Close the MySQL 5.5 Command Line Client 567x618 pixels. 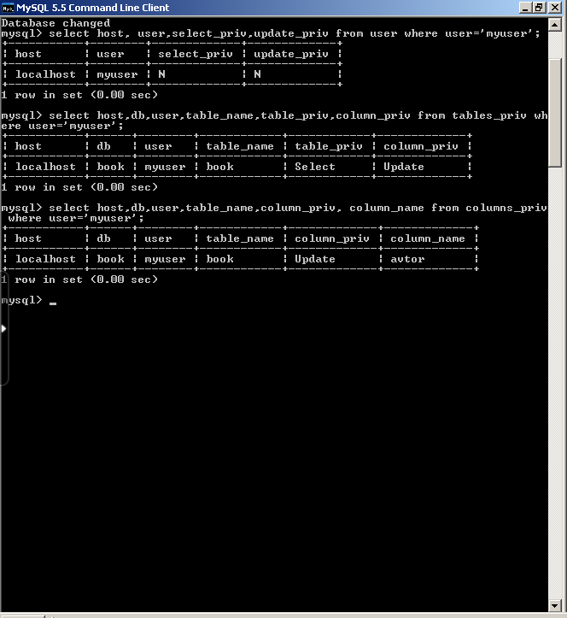[555, 8]
